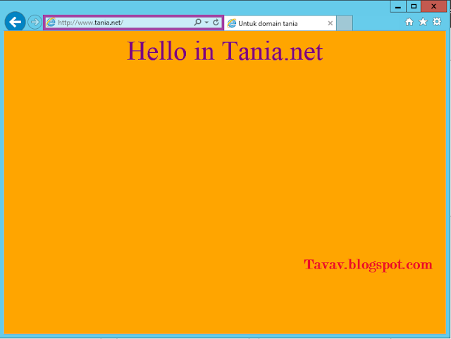This screenshot has height=339, width=451.
Task: Refresh the page with the reload icon
Action: click(x=216, y=22)
